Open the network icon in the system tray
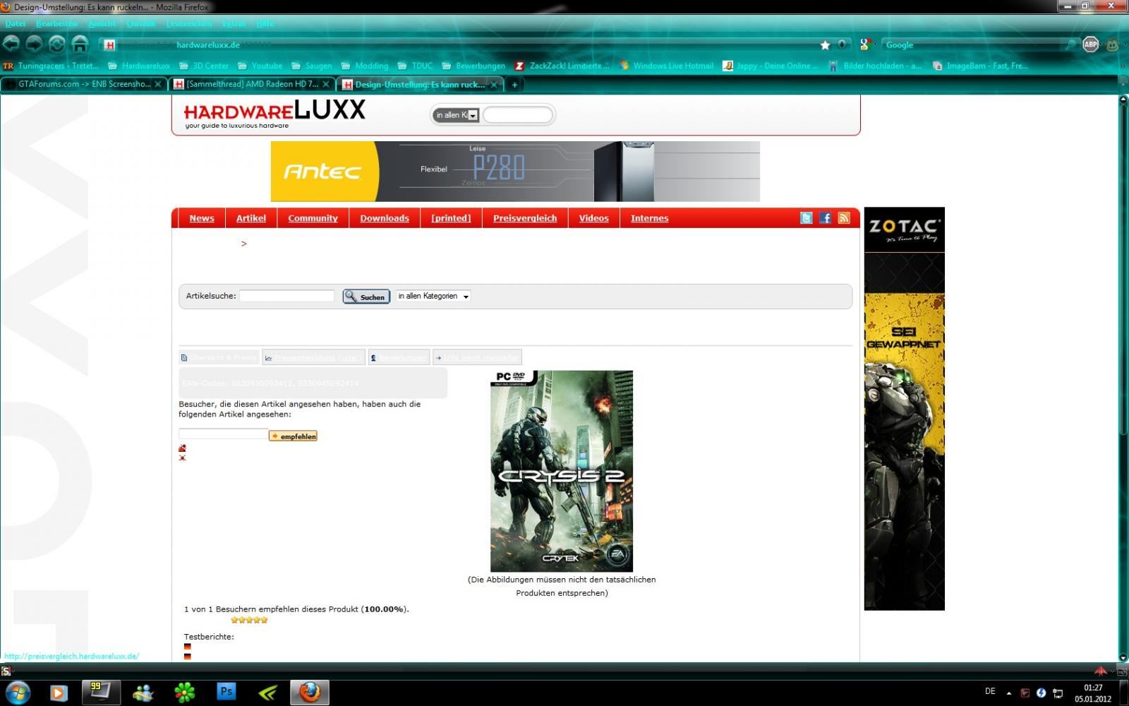Viewport: 1129px width, 706px height. click(1058, 693)
